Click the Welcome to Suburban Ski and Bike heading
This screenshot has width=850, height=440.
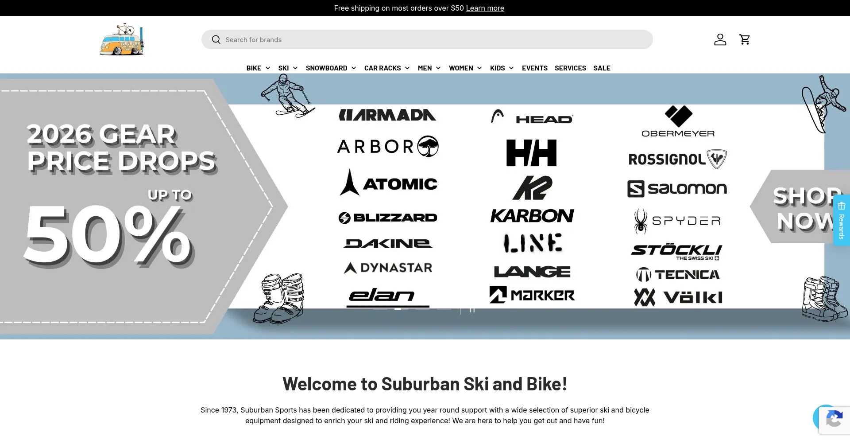tap(425, 384)
